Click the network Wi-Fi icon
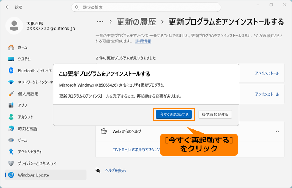292x188 pixels. (11, 82)
